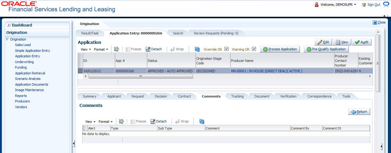This screenshot has height=153, width=391.
Task: Open Sales Lead in the tree
Action: click(23, 45)
